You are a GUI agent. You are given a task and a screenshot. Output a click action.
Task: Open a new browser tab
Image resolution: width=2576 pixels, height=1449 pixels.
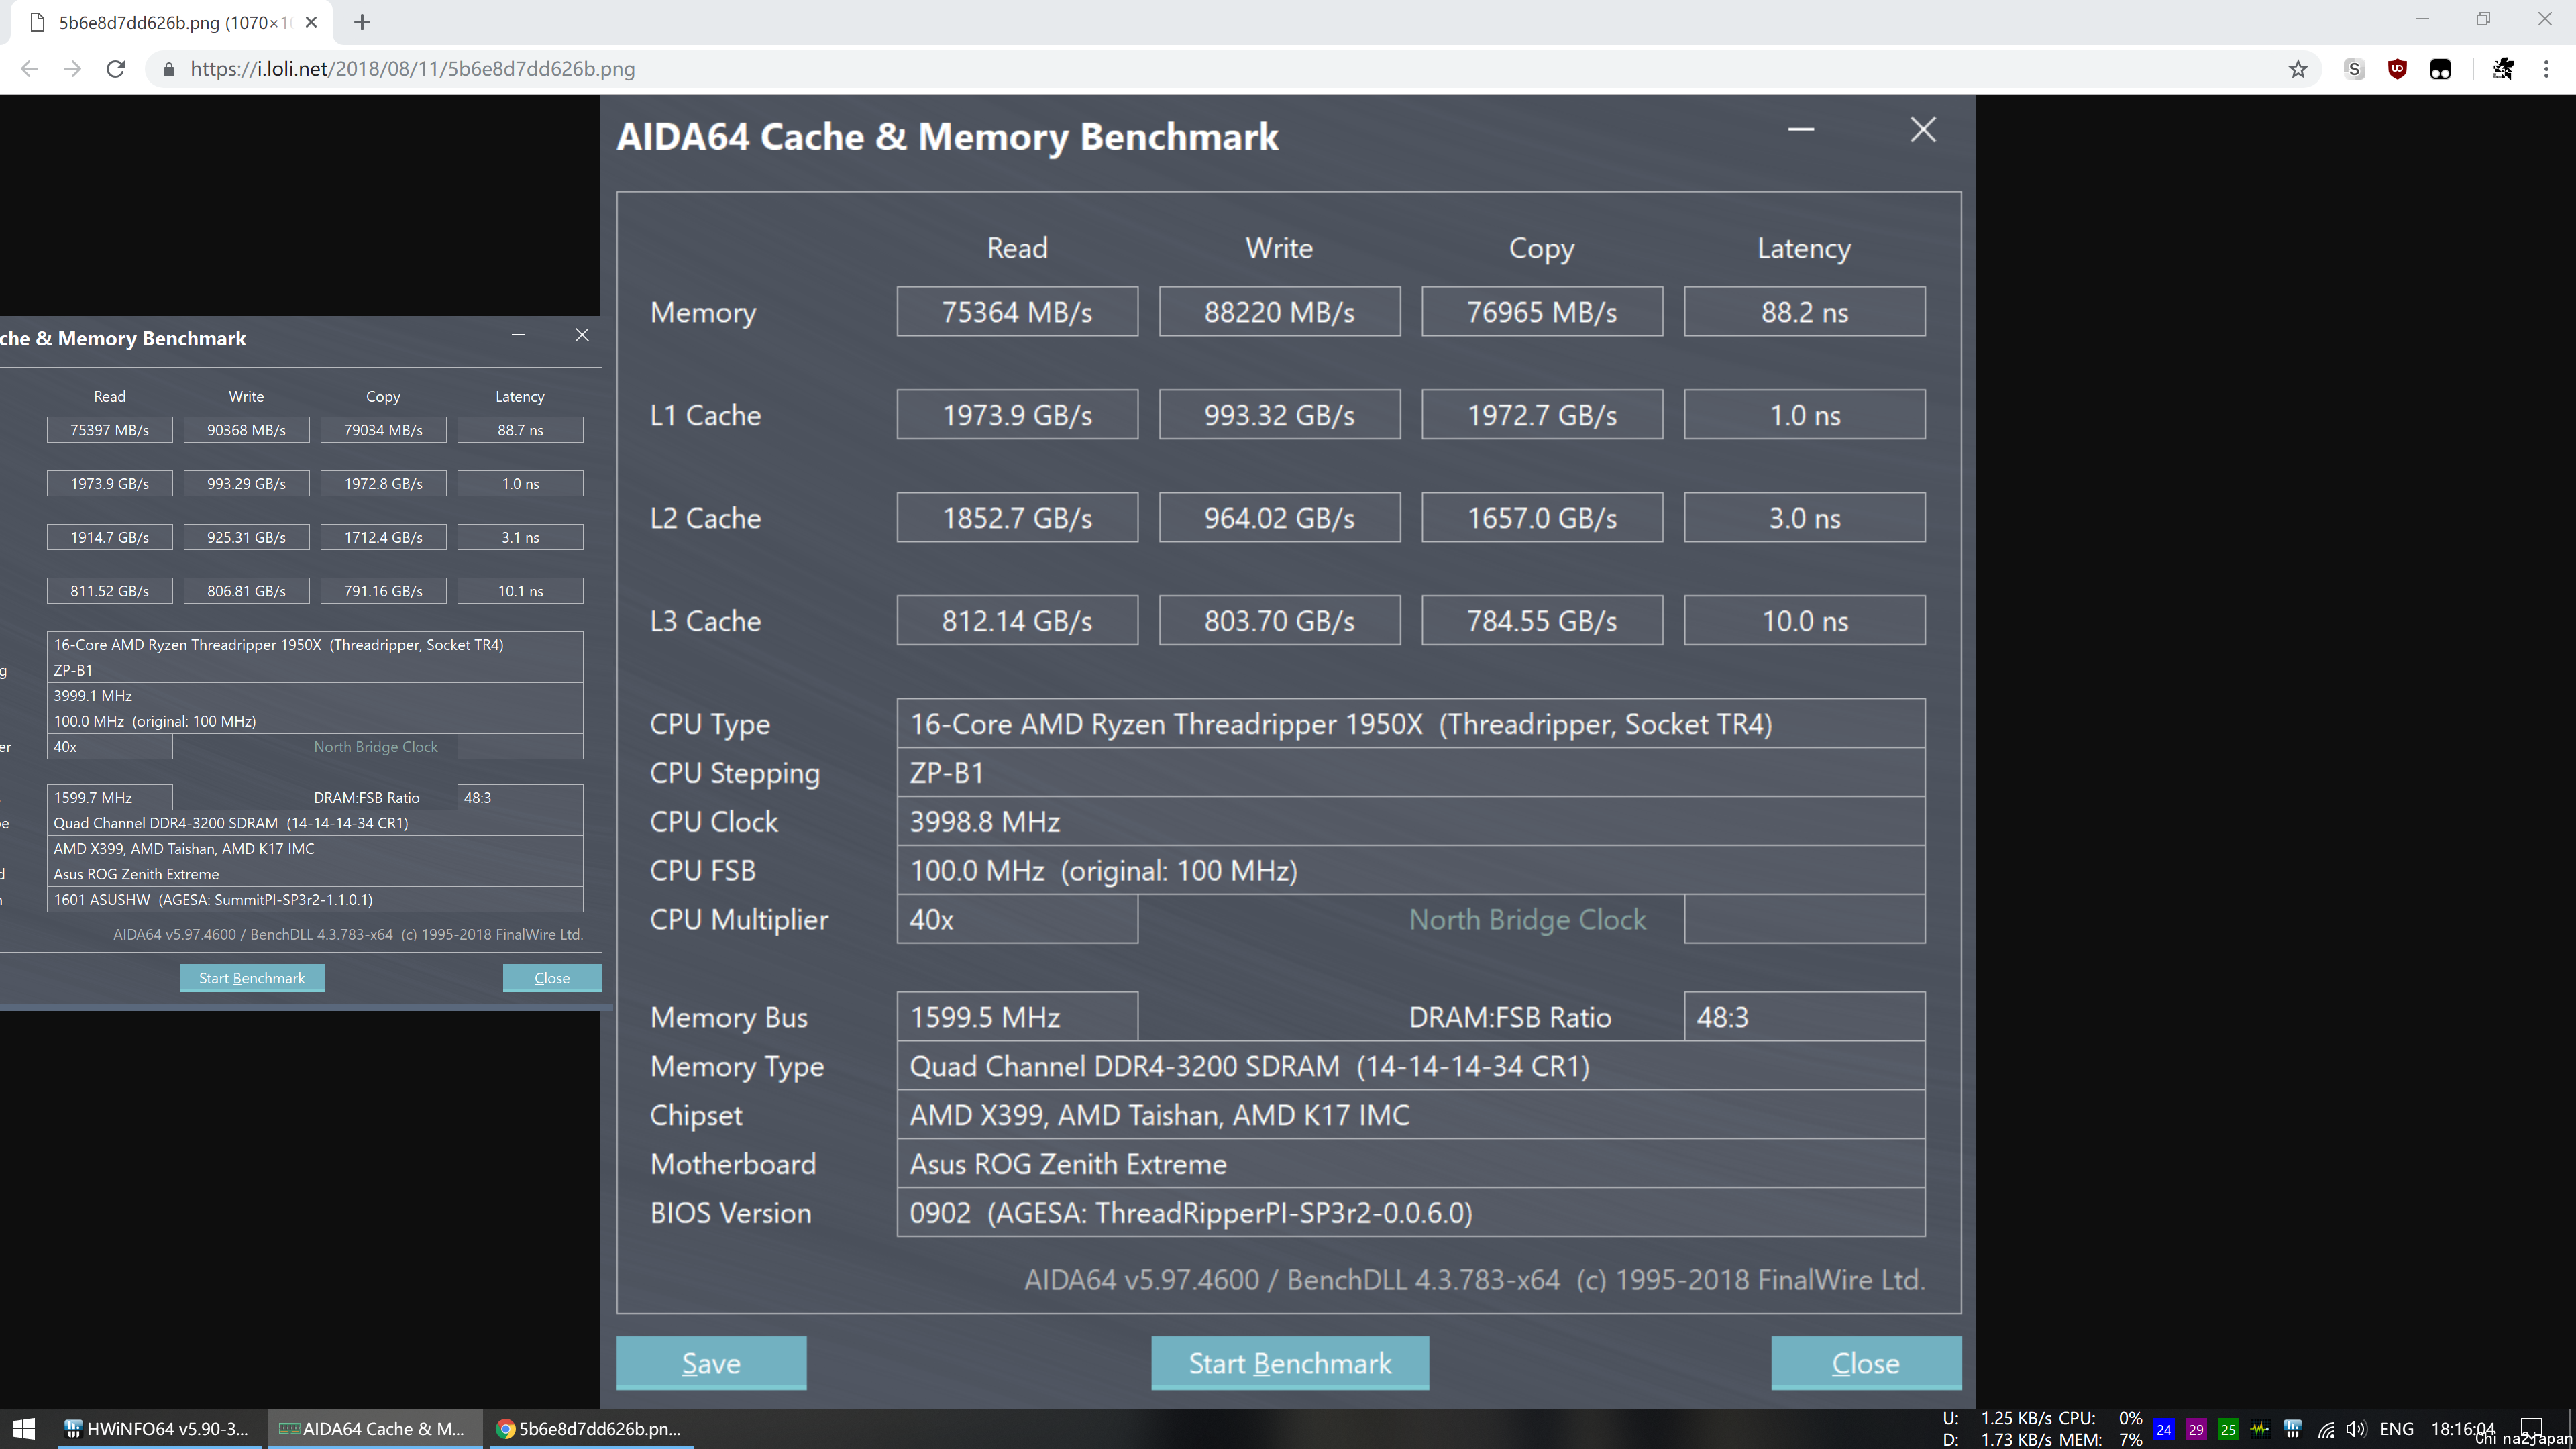pyautogui.click(x=362, y=22)
